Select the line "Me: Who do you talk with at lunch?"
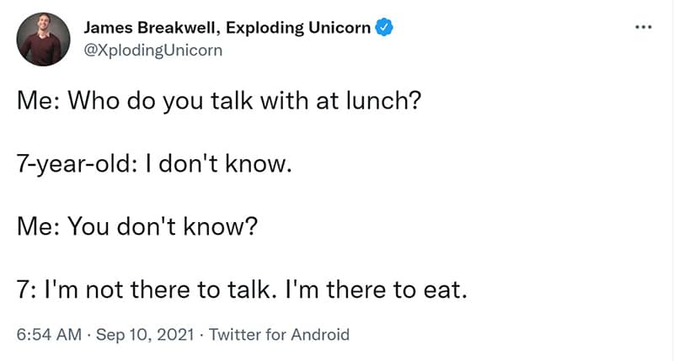Viewport: 674px width, 361px height. (219, 101)
